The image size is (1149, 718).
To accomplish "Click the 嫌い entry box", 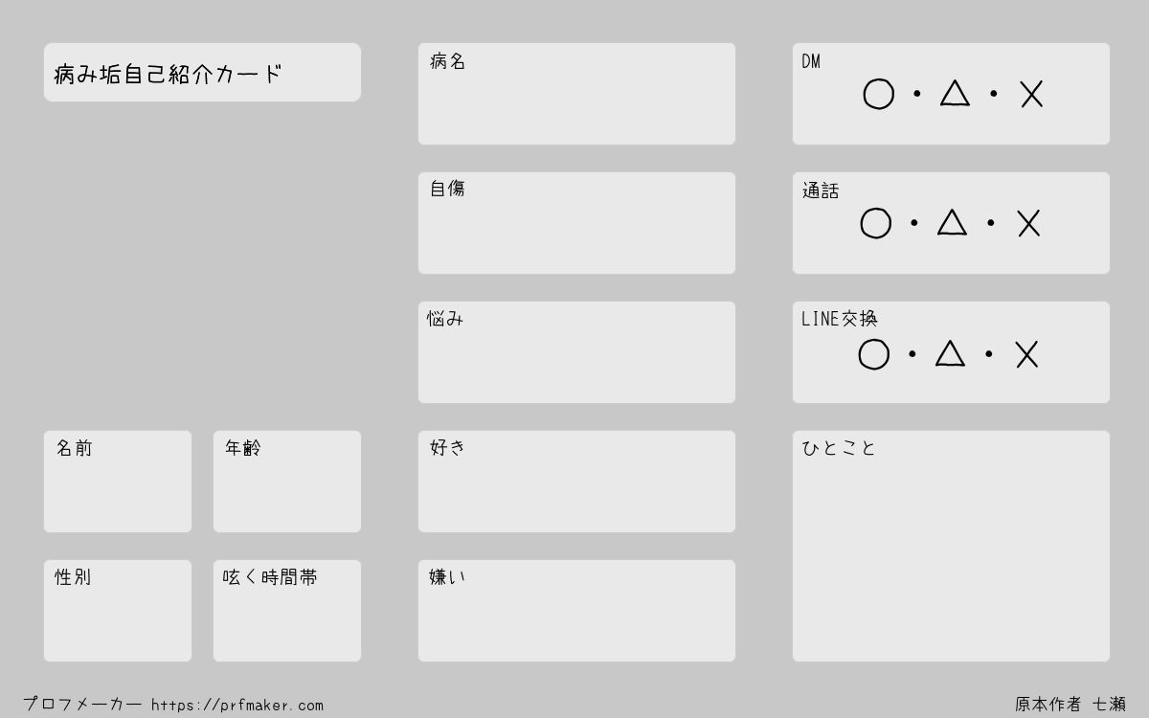I will (576, 611).
